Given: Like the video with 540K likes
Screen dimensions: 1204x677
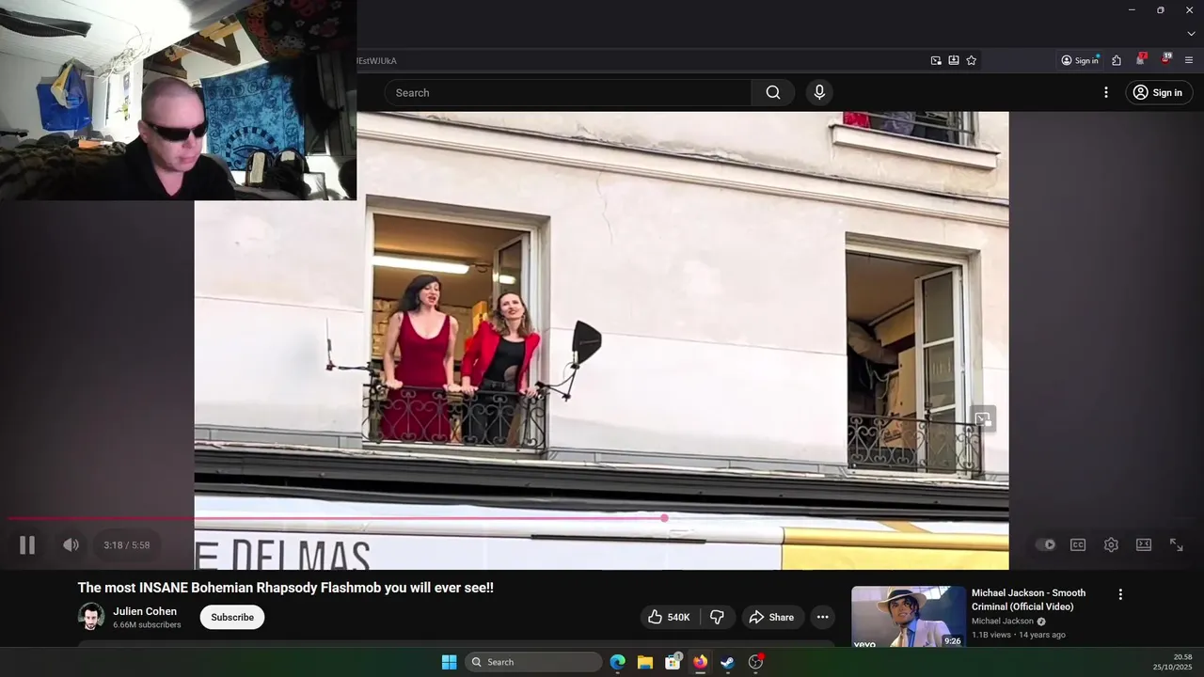Looking at the screenshot, I should pyautogui.click(x=670, y=617).
